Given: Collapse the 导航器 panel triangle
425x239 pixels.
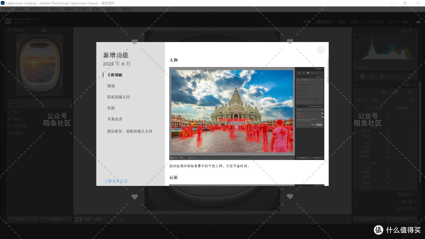Looking at the screenshot, I should [x=9, y=30].
